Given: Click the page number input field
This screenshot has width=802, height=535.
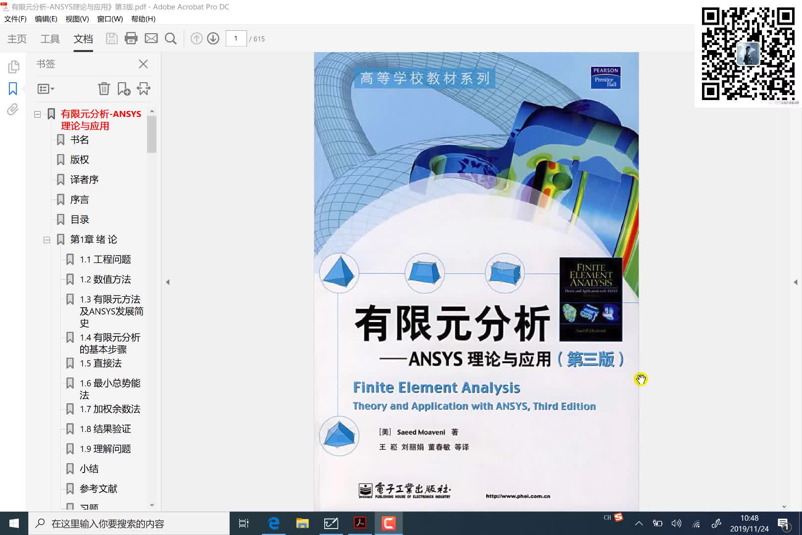Looking at the screenshot, I should (x=236, y=39).
